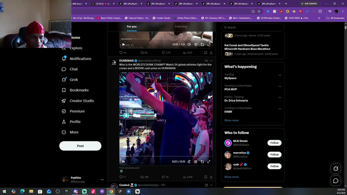Open more options for Dr. Erica Schwartz trend

[x=280, y=97]
